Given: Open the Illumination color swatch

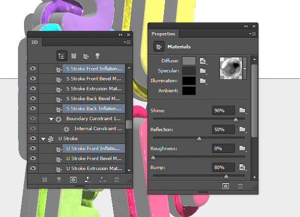Looking at the screenshot, I should pyautogui.click(x=189, y=81).
